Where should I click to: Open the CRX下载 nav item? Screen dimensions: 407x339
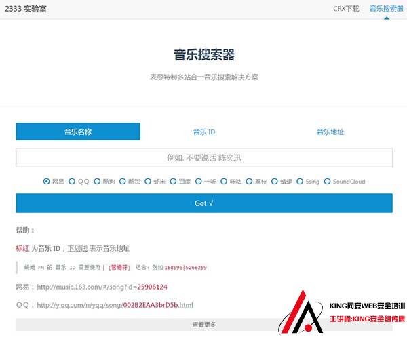click(x=346, y=9)
